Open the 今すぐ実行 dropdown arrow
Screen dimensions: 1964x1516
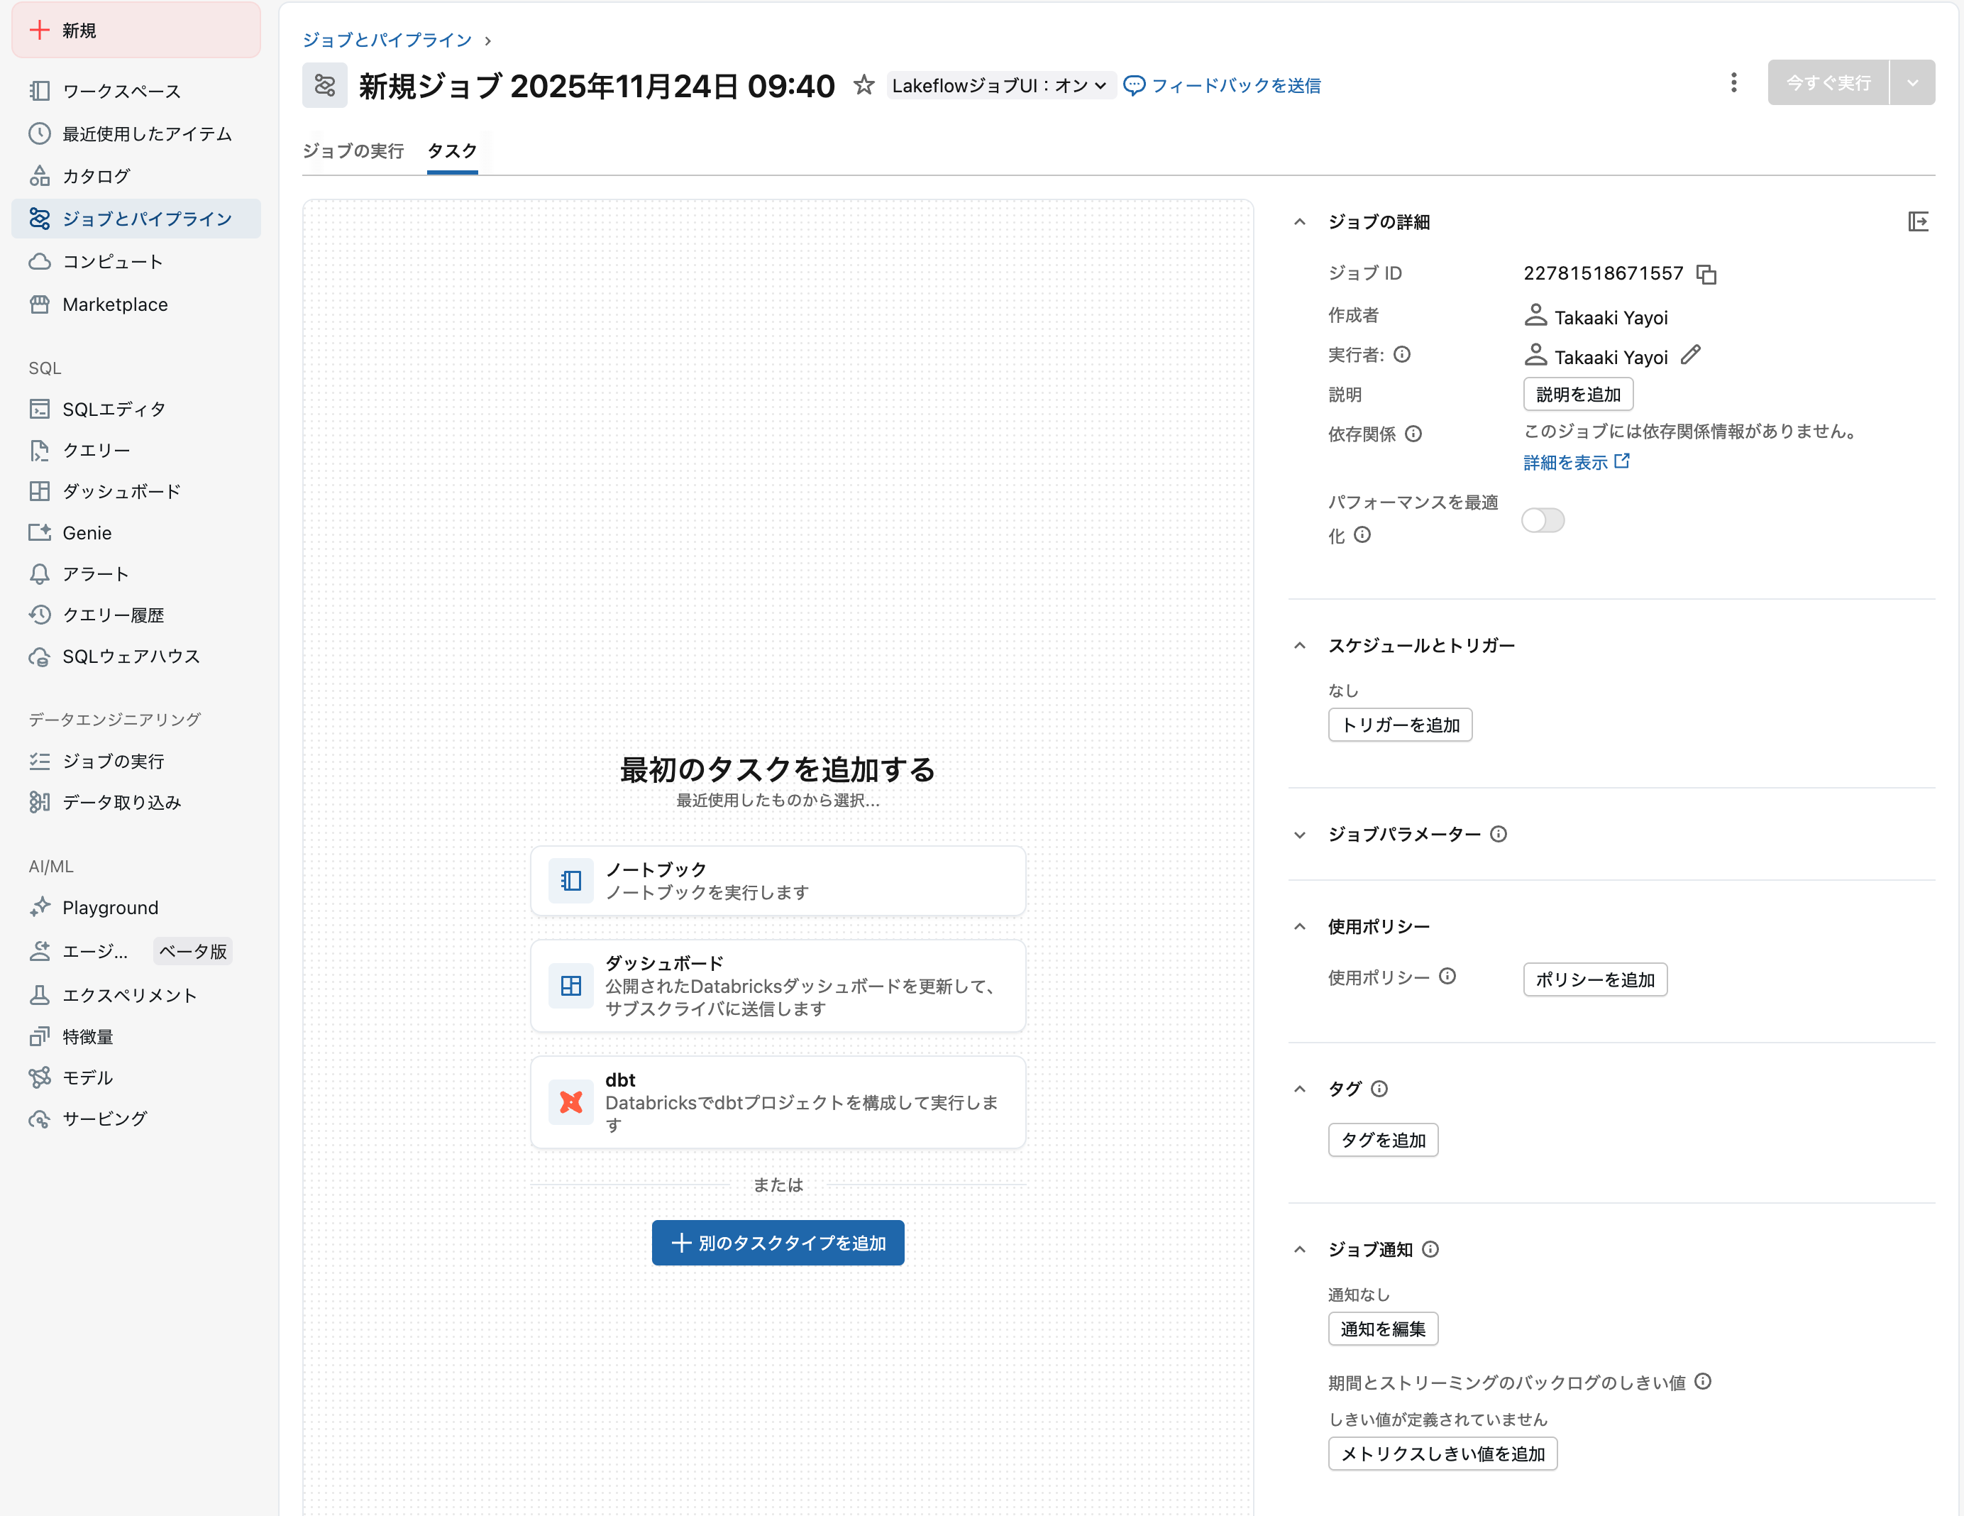click(1913, 82)
